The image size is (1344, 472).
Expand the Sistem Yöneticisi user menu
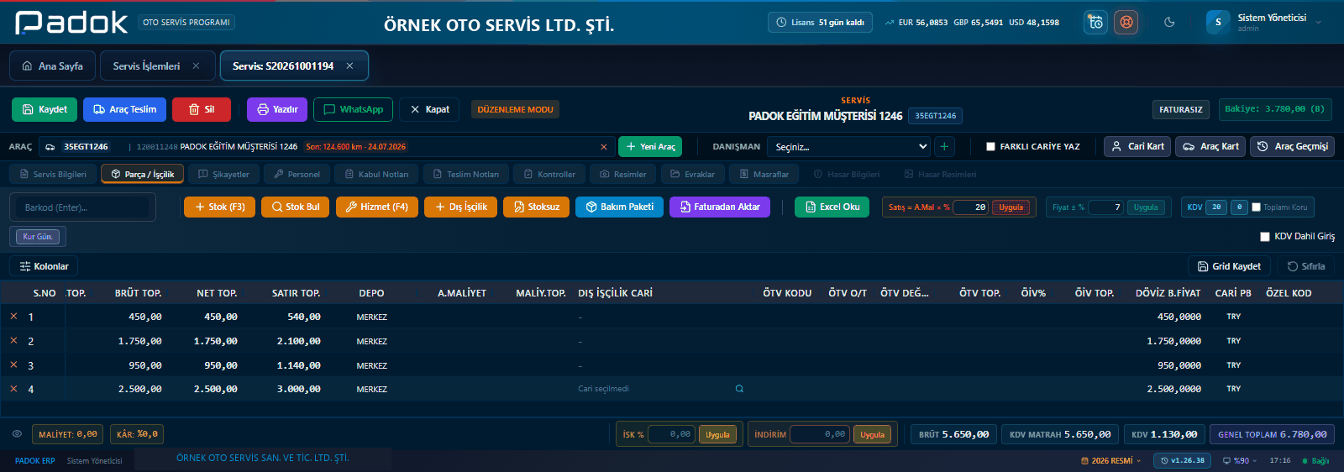[x=1264, y=23]
